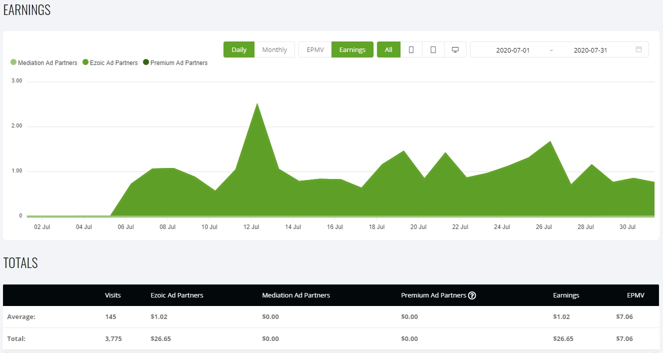Click the end date 2020-07-31 field
The image size is (663, 353).
[x=590, y=50]
